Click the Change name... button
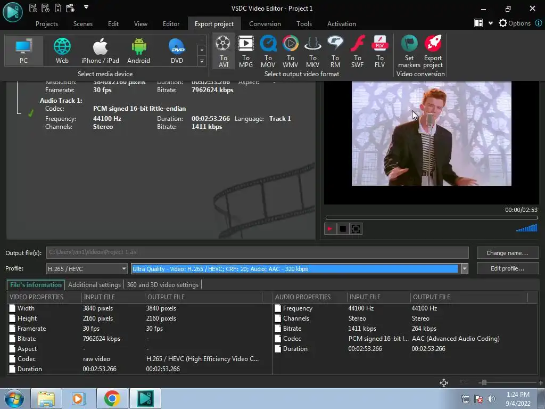Screen dimensions: 545x409 pyautogui.click(x=507, y=253)
